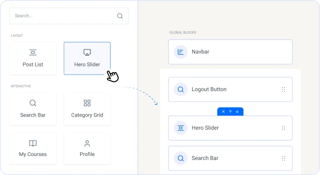Image resolution: width=320 pixels, height=175 pixels.
Task: Select the Search Bar row in page blocks
Action: (x=230, y=158)
